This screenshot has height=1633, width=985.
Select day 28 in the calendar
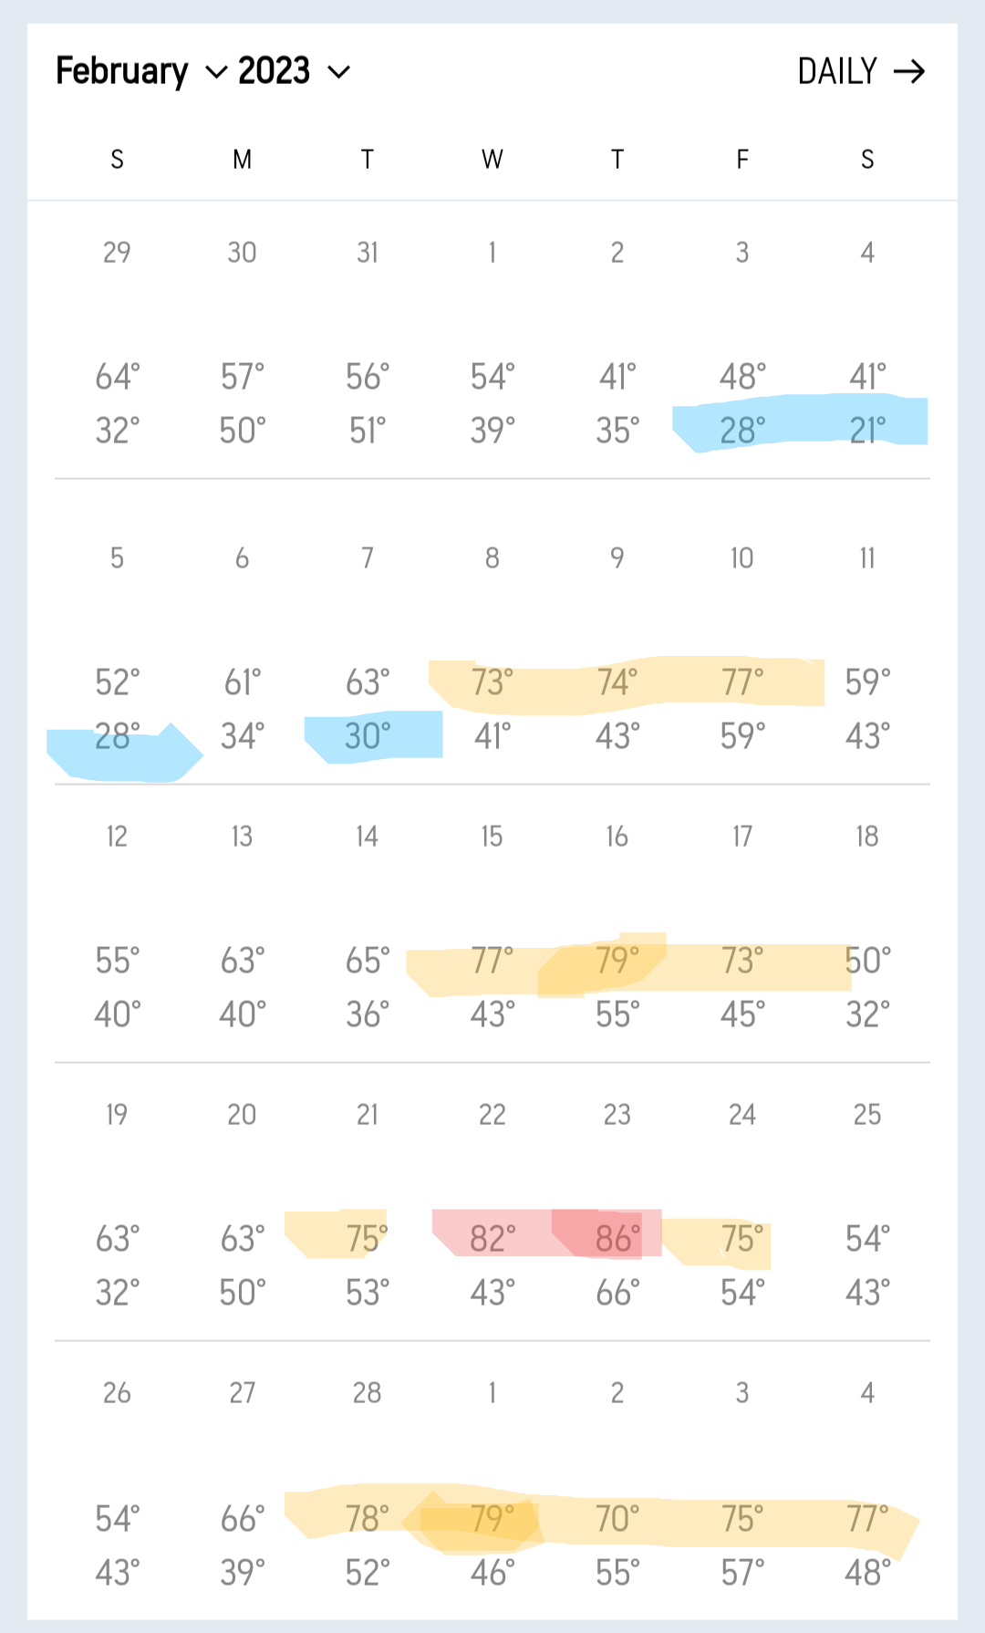click(368, 1393)
